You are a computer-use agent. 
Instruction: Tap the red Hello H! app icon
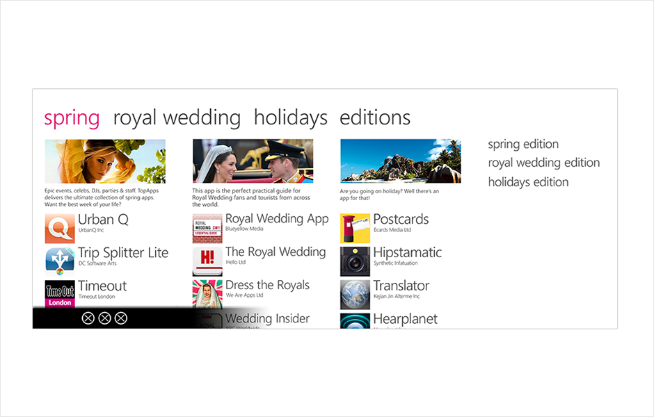point(207,261)
